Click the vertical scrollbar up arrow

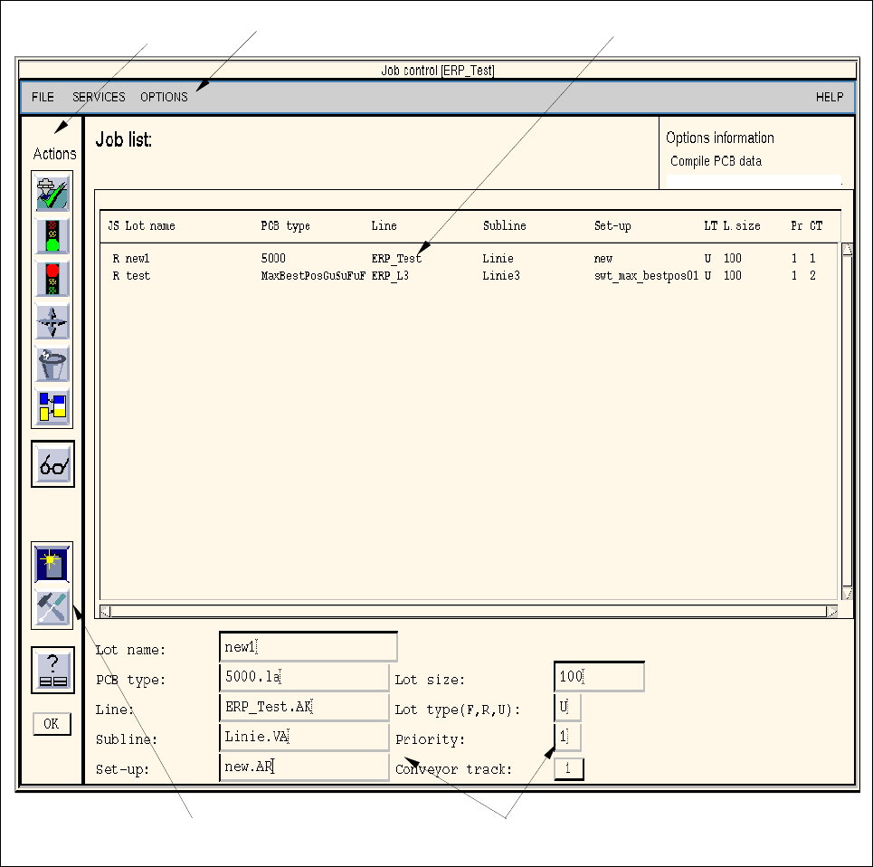coord(847,249)
